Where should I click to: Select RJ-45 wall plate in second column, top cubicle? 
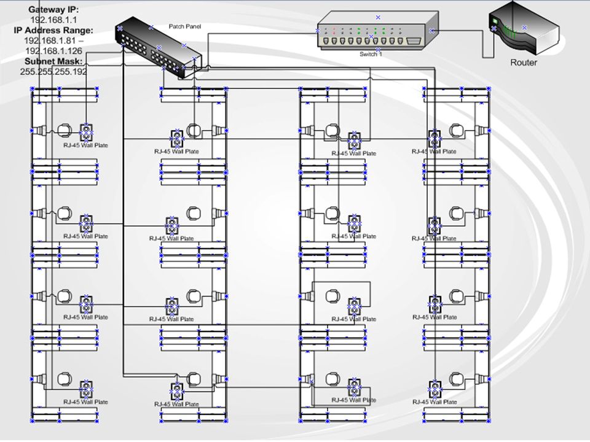tap(177, 139)
